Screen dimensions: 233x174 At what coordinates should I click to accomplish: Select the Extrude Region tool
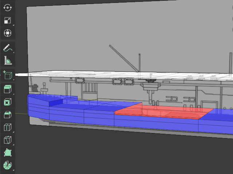pos(8,89)
